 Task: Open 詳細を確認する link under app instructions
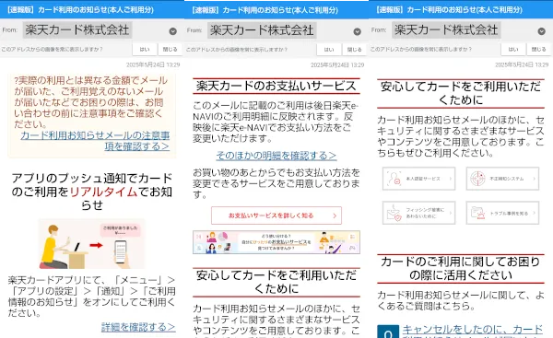click(138, 327)
